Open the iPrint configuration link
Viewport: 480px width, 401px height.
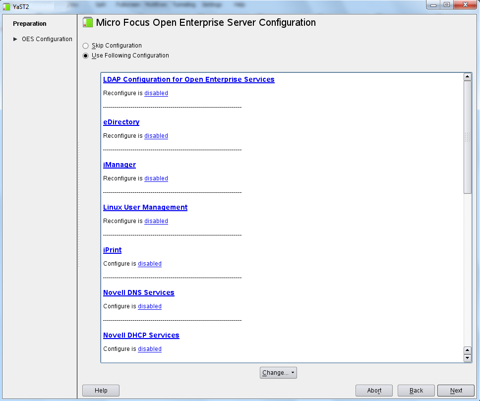coord(113,250)
